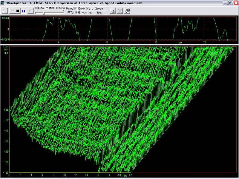Toggle the Pause button
This screenshot has width=239, height=179.
[23, 11]
